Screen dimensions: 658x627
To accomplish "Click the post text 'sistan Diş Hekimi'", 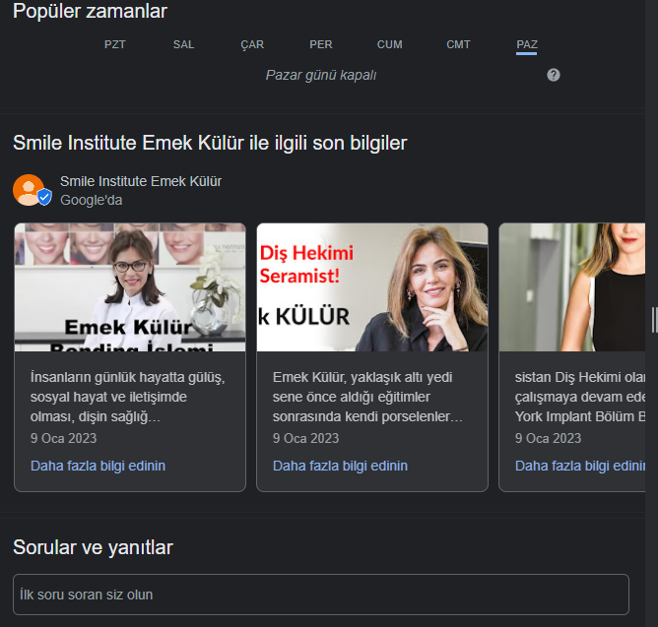I will pyautogui.click(x=580, y=397).
